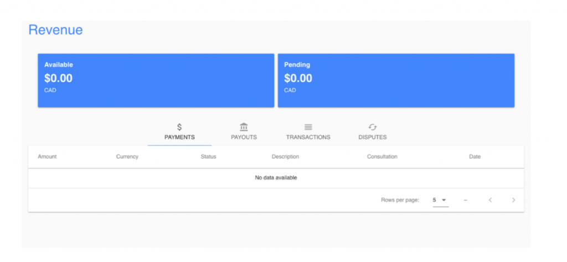The image size is (567, 262).
Task: Click CAD label under Available
Action: click(50, 90)
